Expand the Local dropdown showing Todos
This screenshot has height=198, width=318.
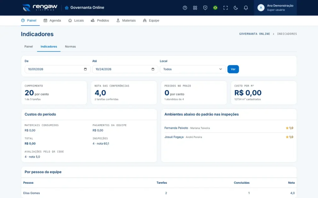coord(193,69)
